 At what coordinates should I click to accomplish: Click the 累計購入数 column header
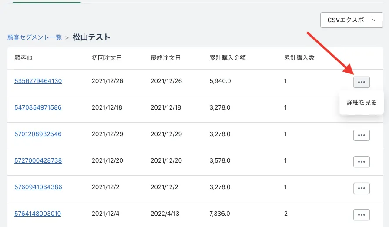tap(299, 58)
